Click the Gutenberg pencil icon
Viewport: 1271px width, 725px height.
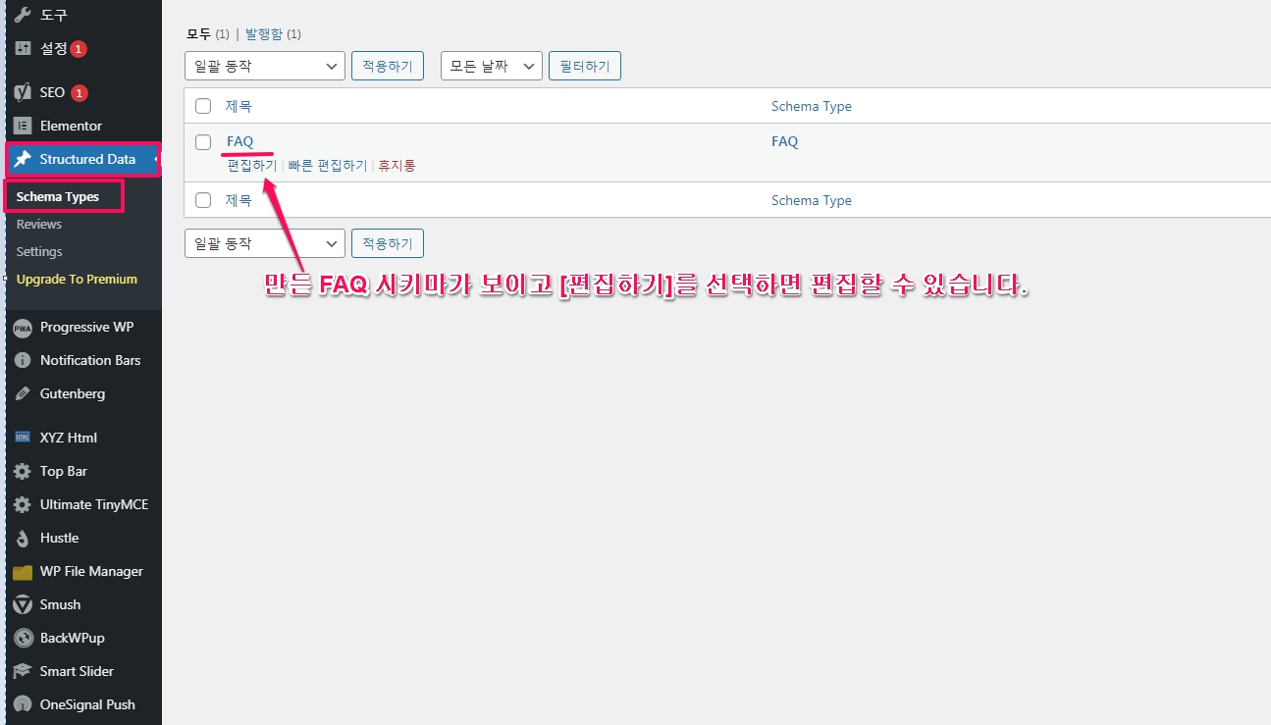tap(23, 394)
